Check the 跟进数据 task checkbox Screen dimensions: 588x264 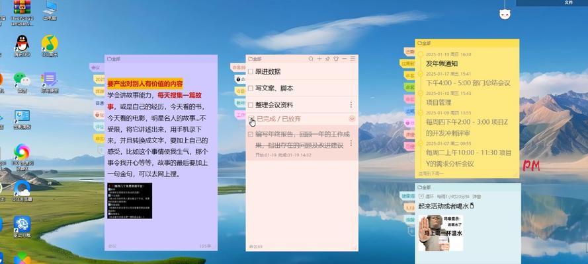coord(251,72)
